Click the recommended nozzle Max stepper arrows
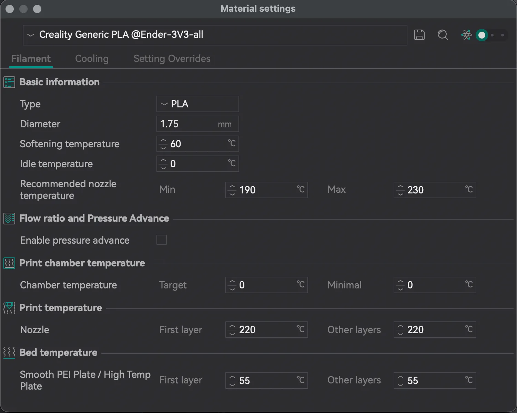517x413 pixels. point(401,190)
